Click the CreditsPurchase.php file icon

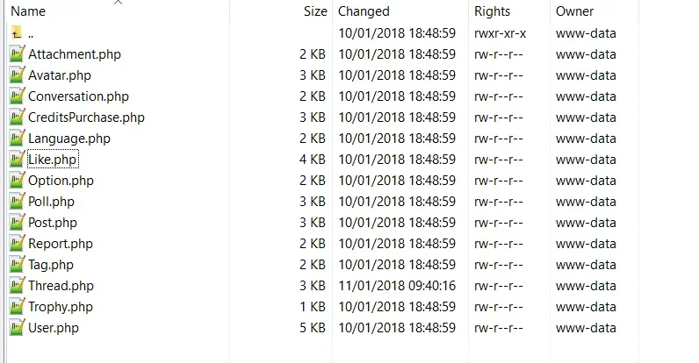[x=17, y=117]
